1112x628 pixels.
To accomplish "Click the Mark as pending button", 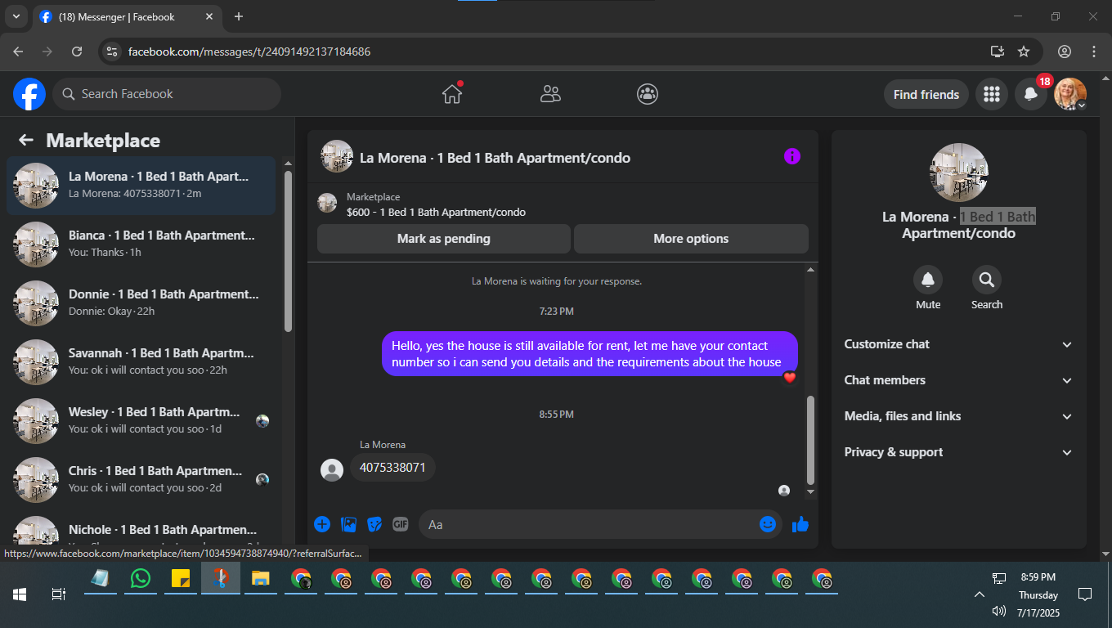I will [444, 239].
